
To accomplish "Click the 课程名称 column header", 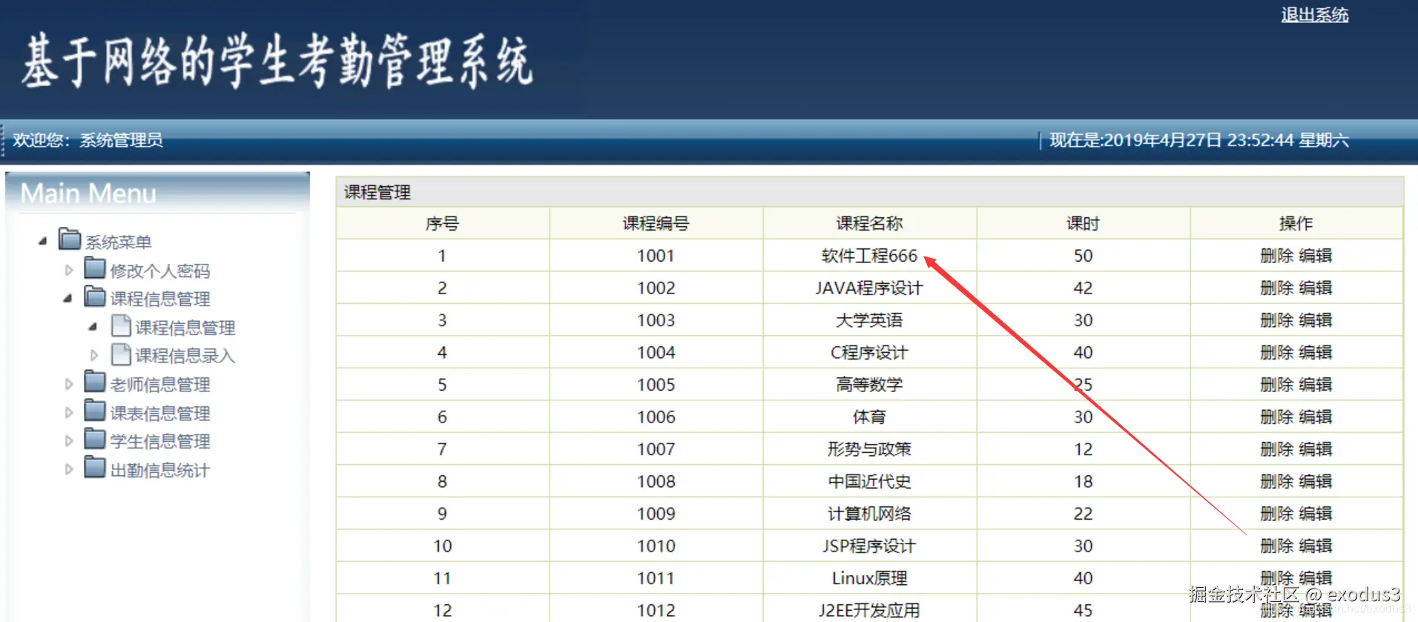I will click(869, 223).
